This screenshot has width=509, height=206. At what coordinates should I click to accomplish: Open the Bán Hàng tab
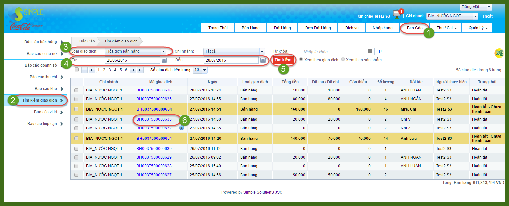tap(251, 28)
